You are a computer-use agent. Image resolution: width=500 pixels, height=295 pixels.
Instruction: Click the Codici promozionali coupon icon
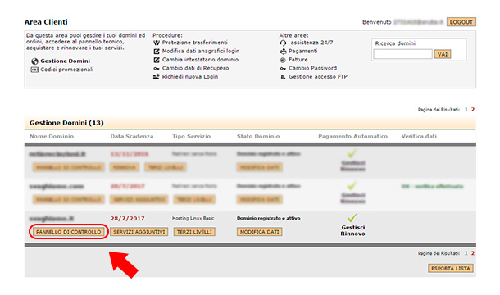click(x=34, y=70)
